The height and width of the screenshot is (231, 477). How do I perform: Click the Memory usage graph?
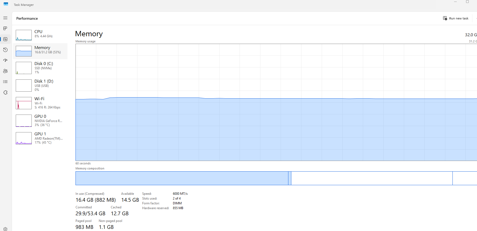pos(276,102)
